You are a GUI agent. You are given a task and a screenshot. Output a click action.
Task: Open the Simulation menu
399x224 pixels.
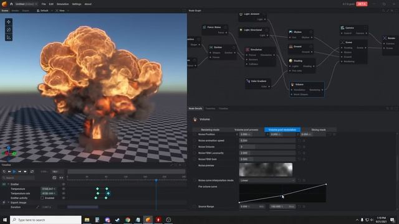(62, 4)
